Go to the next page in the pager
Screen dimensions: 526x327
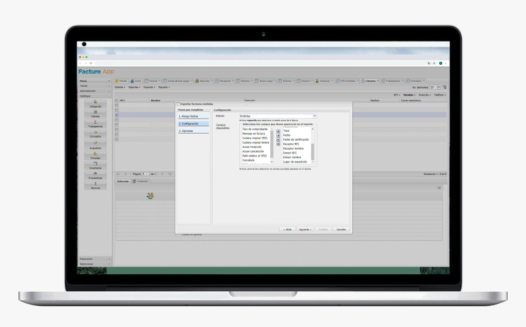coord(162,174)
